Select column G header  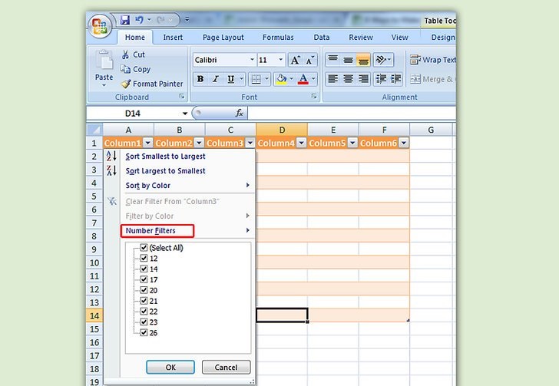[x=431, y=130]
